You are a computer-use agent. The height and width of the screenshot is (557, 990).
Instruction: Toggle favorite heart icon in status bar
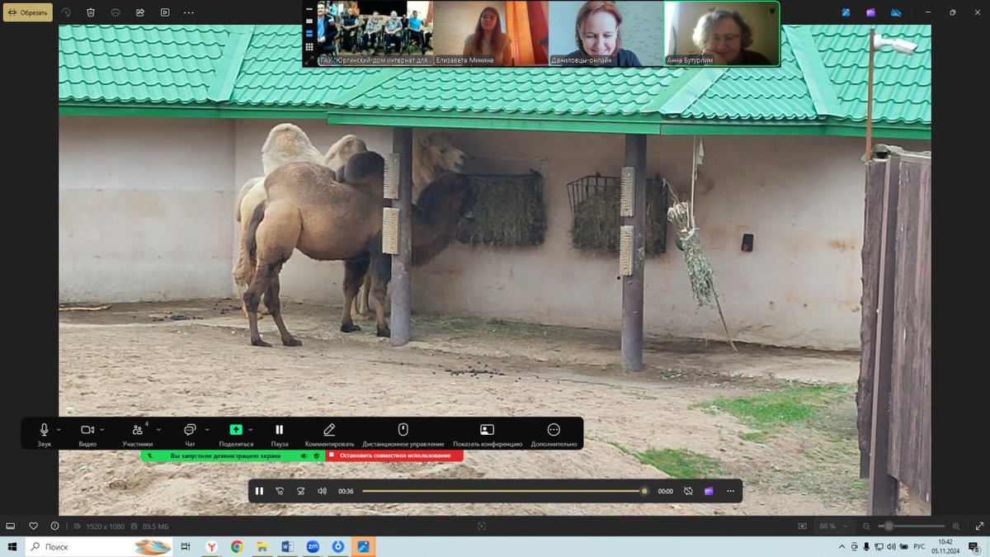click(33, 526)
